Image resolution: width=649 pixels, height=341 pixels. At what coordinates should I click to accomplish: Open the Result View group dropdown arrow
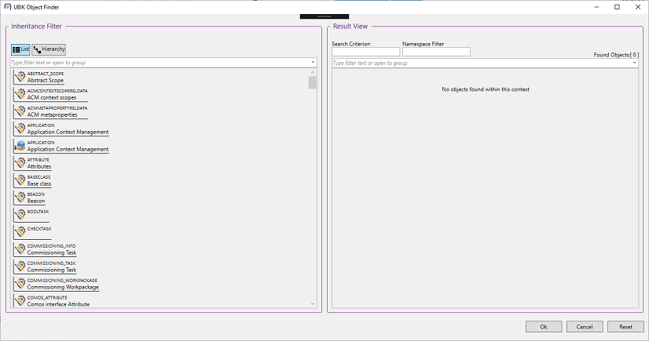click(x=634, y=63)
